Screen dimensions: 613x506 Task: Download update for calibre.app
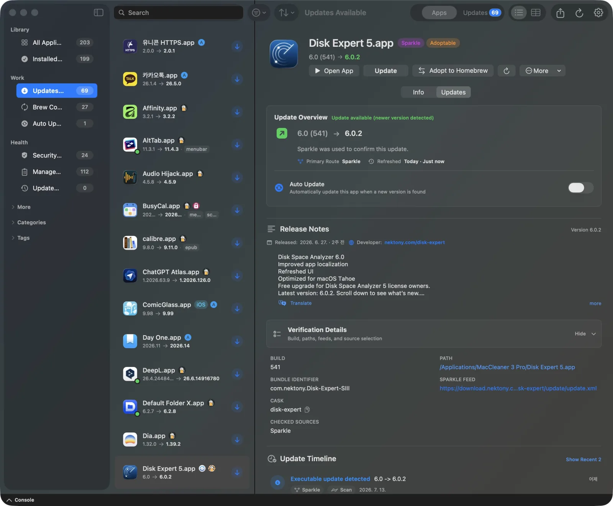click(x=237, y=243)
